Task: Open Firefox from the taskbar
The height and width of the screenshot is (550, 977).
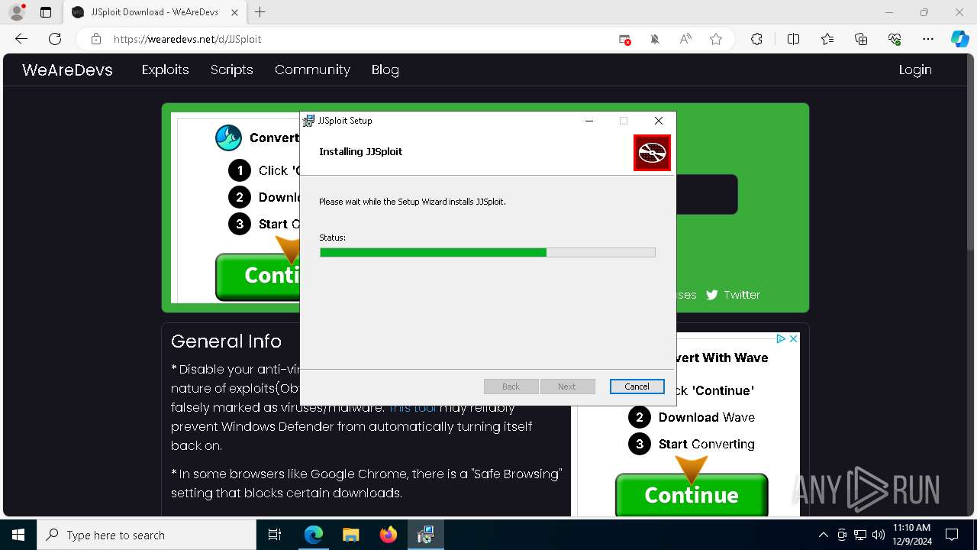Action: (389, 535)
